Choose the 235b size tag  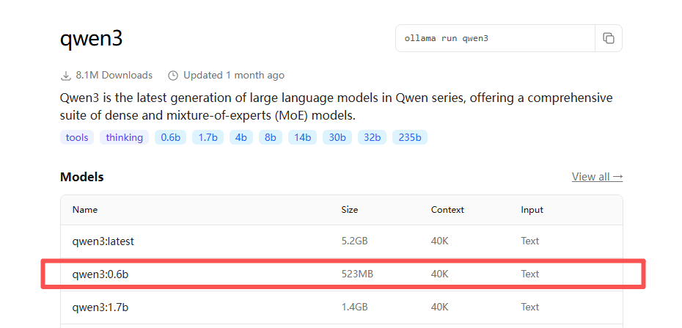(x=410, y=137)
